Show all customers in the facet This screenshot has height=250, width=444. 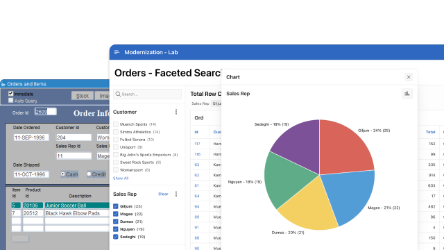121,178
